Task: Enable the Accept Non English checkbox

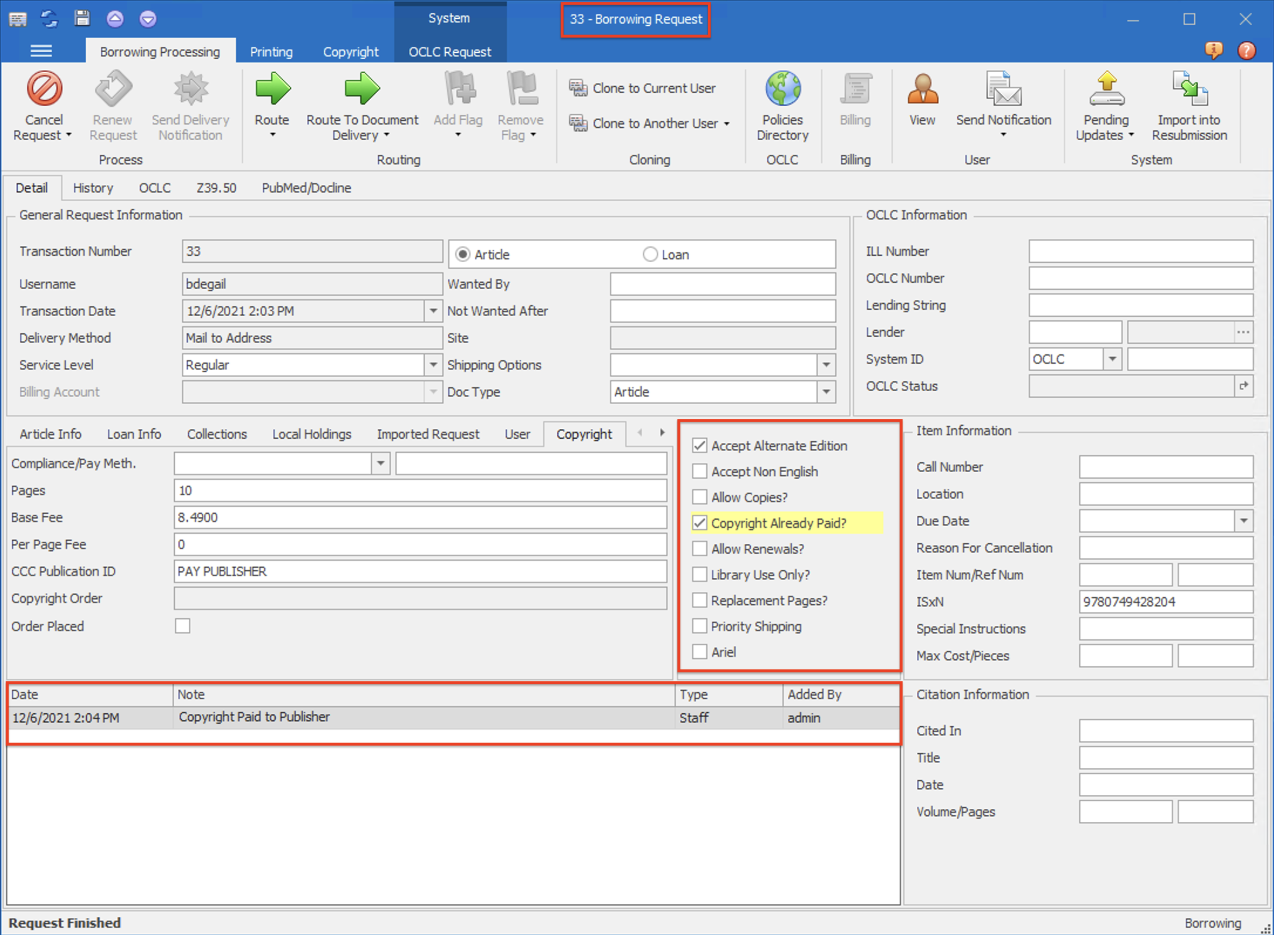Action: [699, 471]
